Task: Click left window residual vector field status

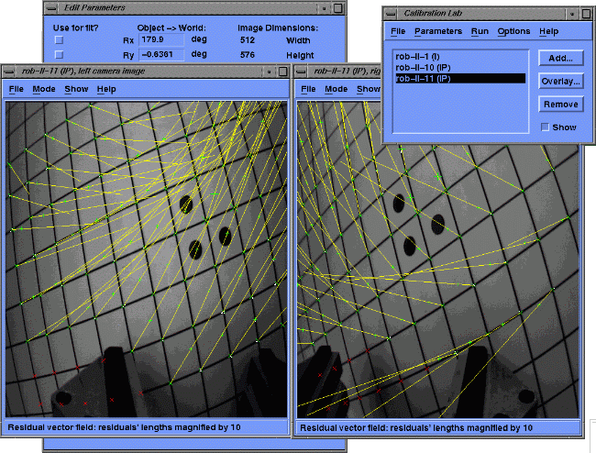Action: pyautogui.click(x=124, y=427)
